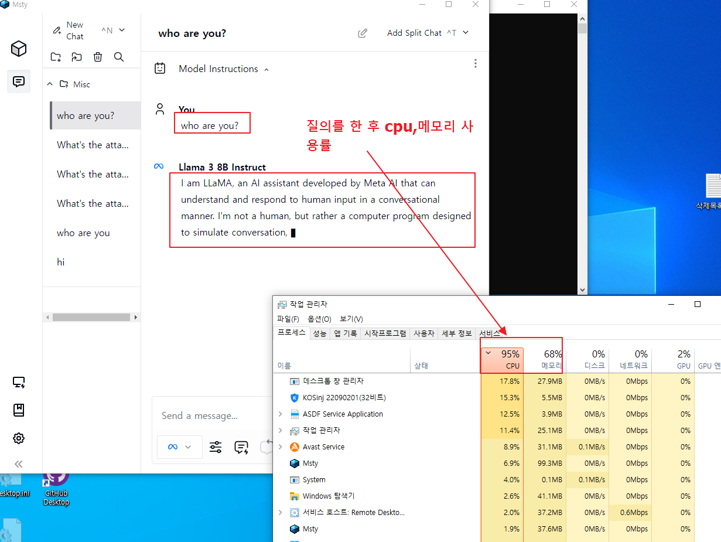Click the chat list scrollbar right arrow
This screenshot has height=542, width=721.
pyautogui.click(x=136, y=317)
